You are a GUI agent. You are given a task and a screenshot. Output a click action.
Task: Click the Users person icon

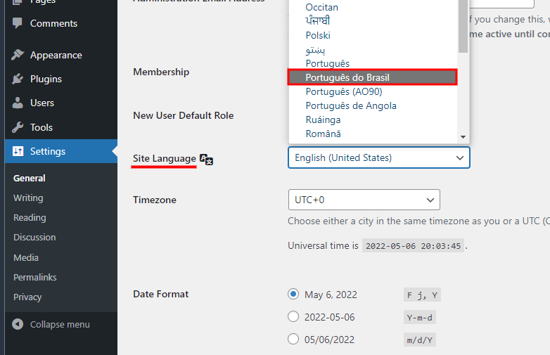pyautogui.click(x=17, y=103)
